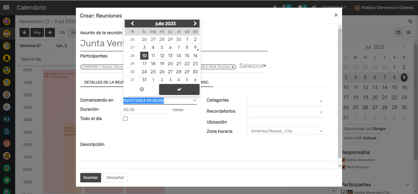The image size is (418, 194).
Task: Toggle Mark Simpson responsable checkbox
Action: pos(343,167)
